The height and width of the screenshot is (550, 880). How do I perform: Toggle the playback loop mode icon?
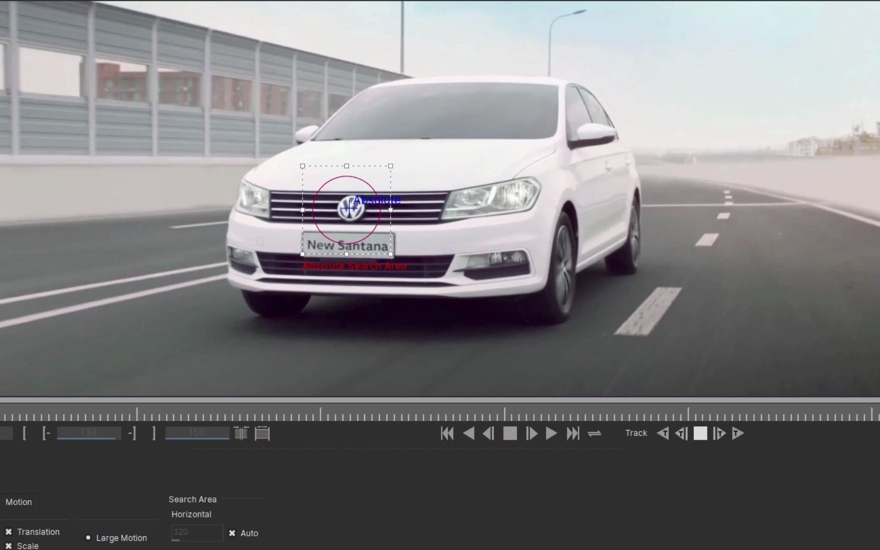(594, 433)
